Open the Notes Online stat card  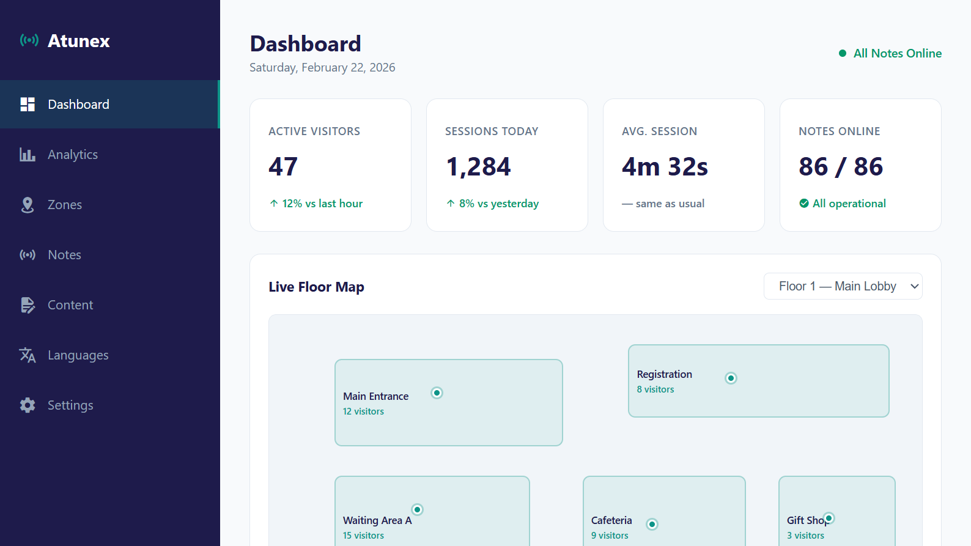(x=860, y=165)
